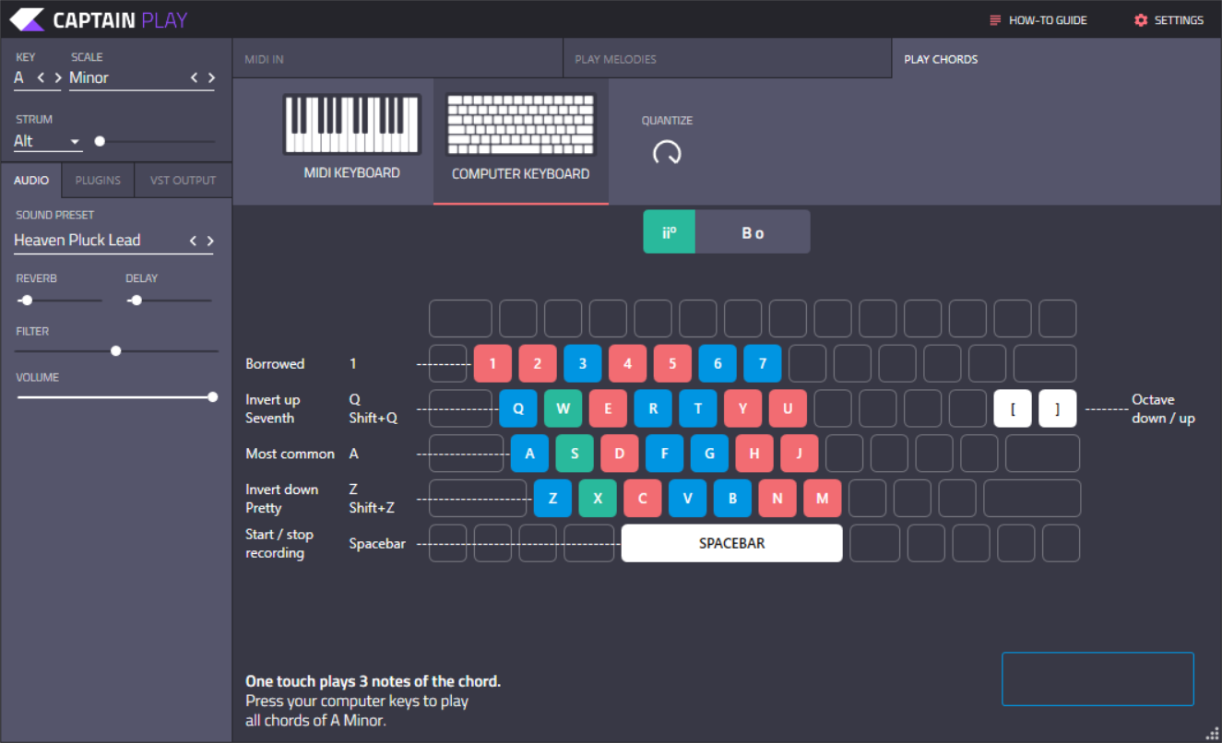Select previous key with left arrow
The width and height of the screenshot is (1222, 743).
click(x=41, y=78)
